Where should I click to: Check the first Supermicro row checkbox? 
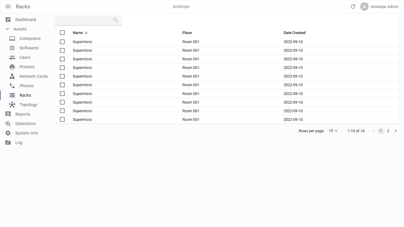click(x=62, y=42)
